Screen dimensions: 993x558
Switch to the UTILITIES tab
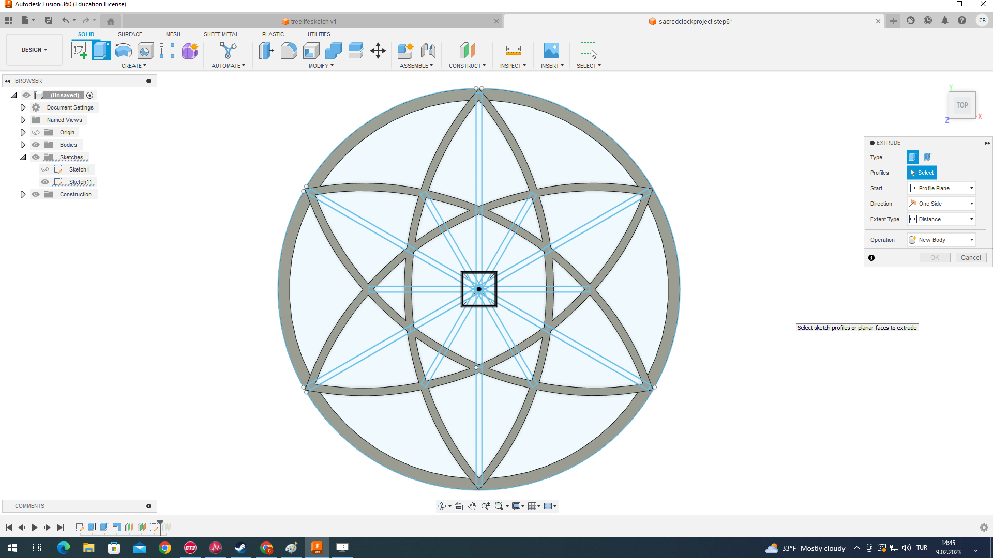[x=319, y=34]
